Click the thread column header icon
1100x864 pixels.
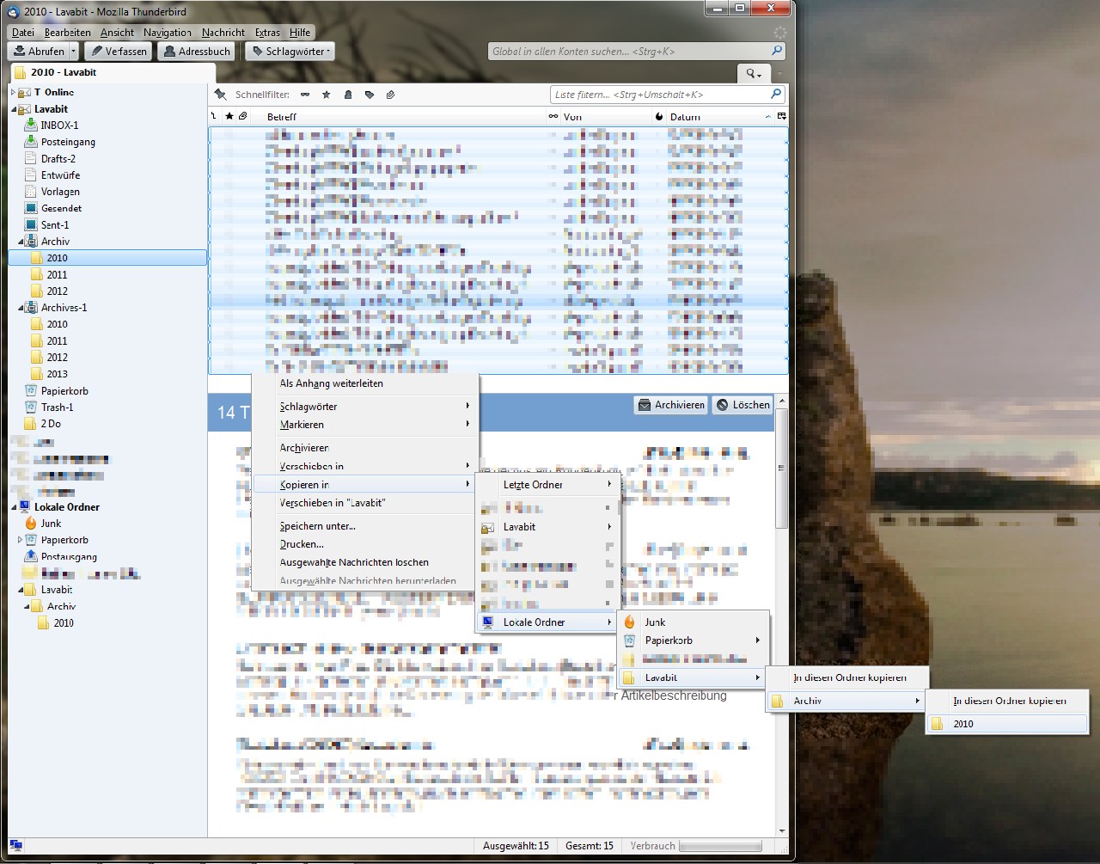[x=215, y=116]
